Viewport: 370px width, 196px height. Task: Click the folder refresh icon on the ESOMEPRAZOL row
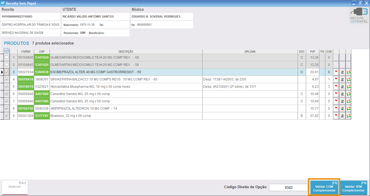342,72
